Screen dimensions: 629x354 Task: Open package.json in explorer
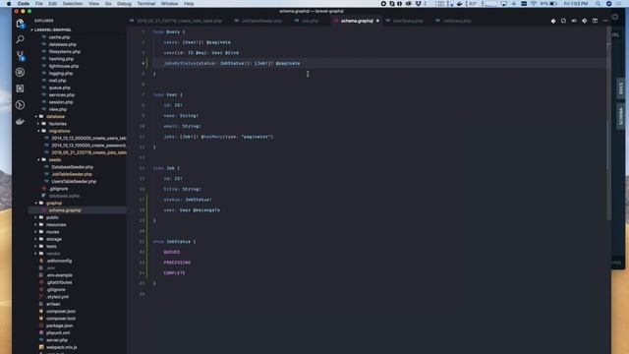59,325
